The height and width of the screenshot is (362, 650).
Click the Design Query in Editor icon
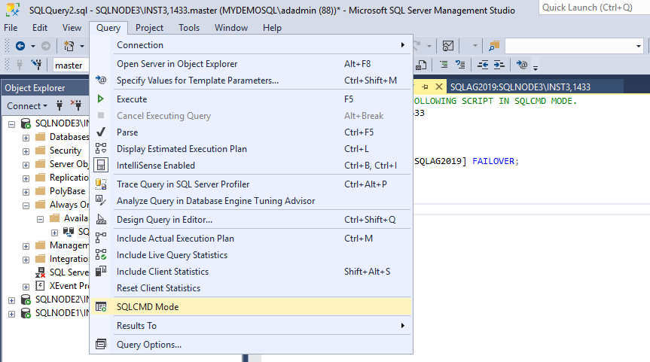coord(101,220)
